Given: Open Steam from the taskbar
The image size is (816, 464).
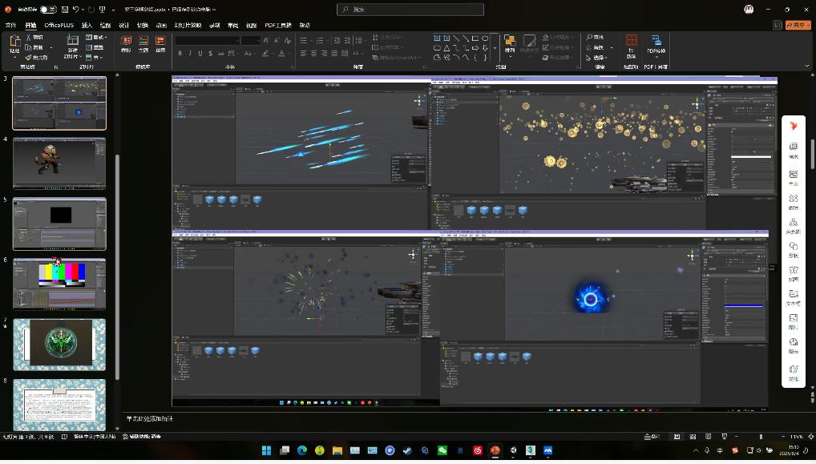Looking at the screenshot, I should coord(407,450).
